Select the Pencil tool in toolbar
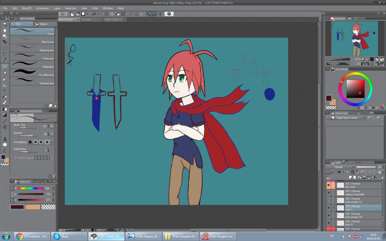 [x=5, y=72]
